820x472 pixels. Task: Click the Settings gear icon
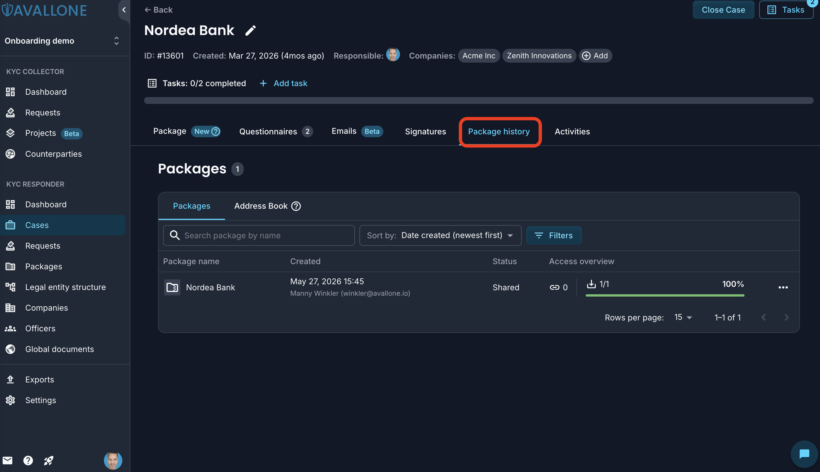[10, 400]
